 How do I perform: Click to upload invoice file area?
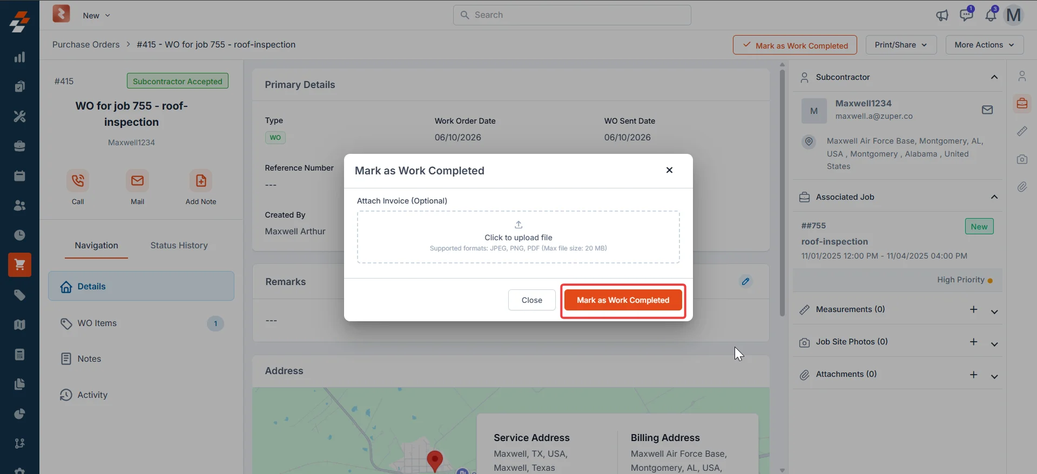518,237
